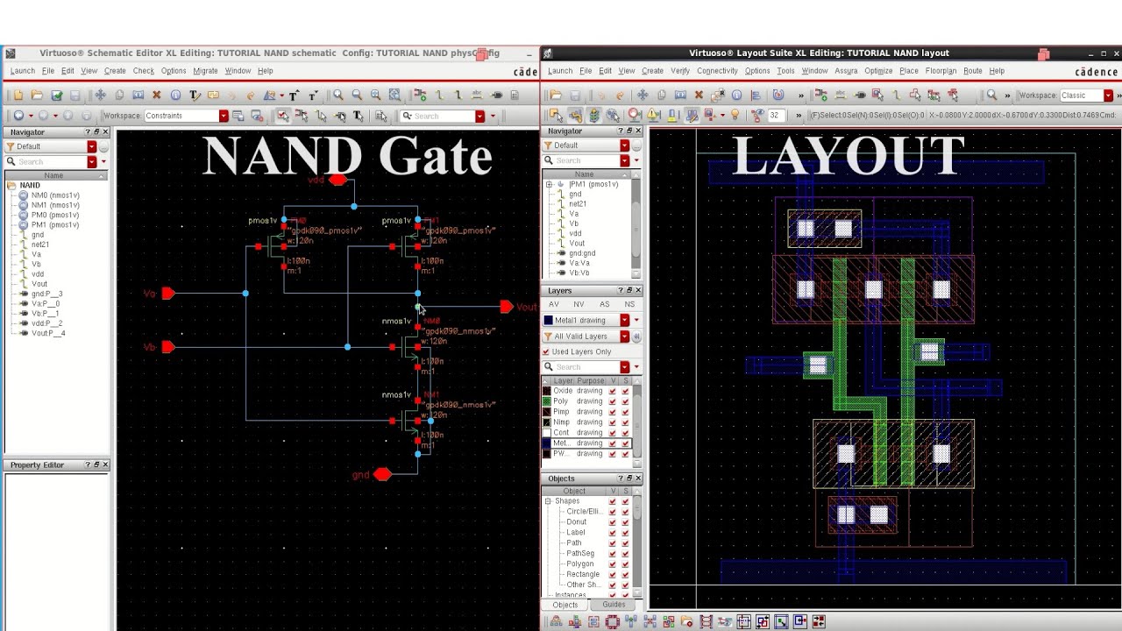Click light bulb icon in Layout Suite toolbar

735,115
